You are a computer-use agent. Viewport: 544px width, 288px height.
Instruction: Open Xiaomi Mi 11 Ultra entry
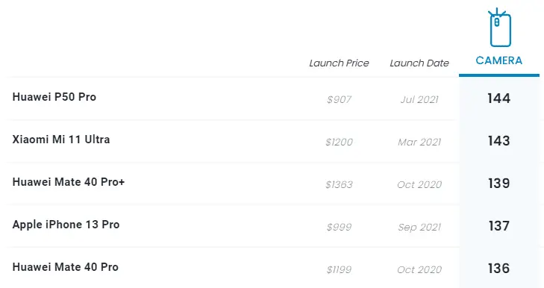click(x=61, y=140)
